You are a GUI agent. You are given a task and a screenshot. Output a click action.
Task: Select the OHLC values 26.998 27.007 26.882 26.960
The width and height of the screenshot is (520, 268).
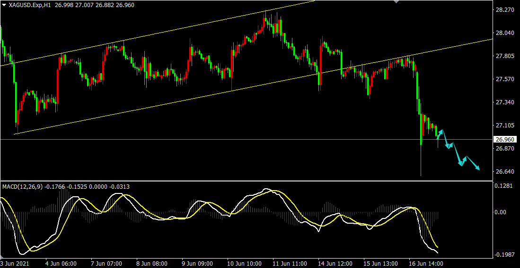94,5
